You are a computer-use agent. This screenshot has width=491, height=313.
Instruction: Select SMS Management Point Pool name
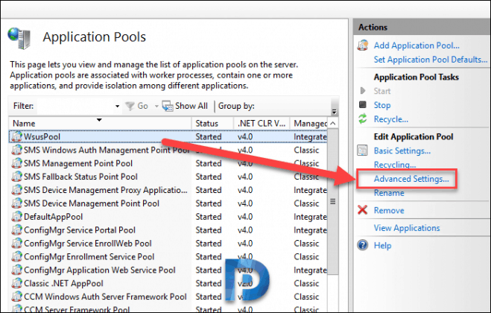tap(78, 163)
